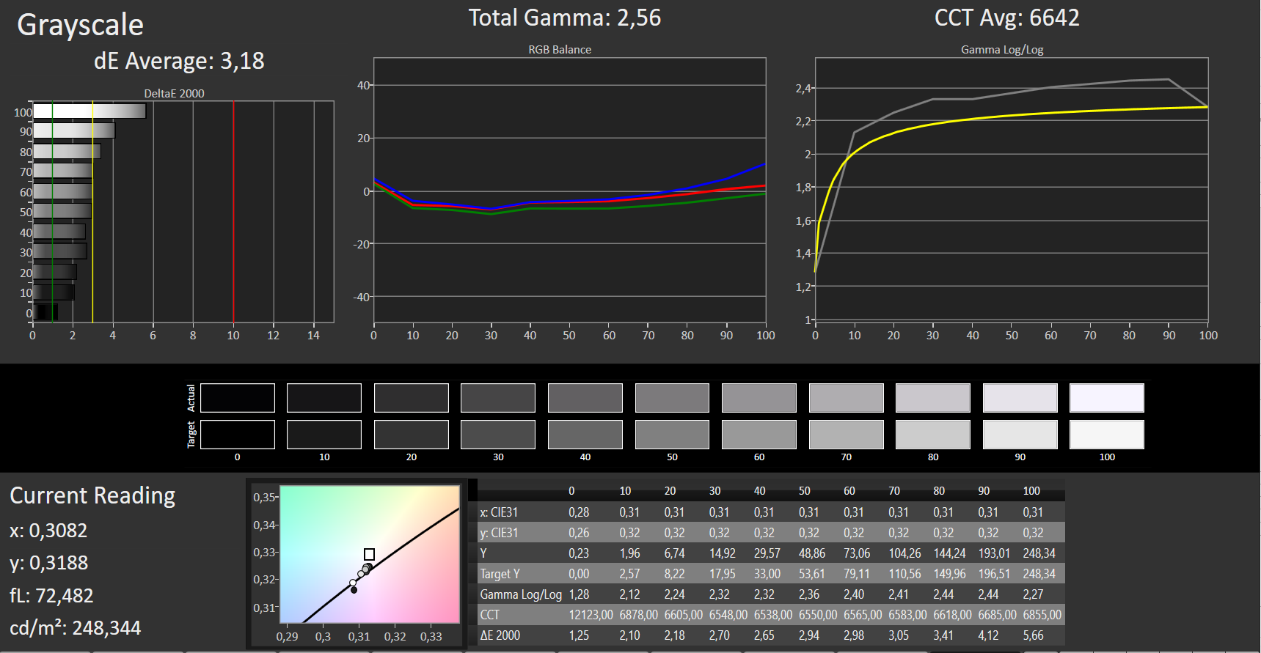Select the DeltaE 2000 bar for level 50
The height and width of the screenshot is (653, 1261).
click(62, 212)
